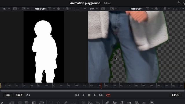
Task: Toggle the LUT icon in the right viewer
Action: 156,9
